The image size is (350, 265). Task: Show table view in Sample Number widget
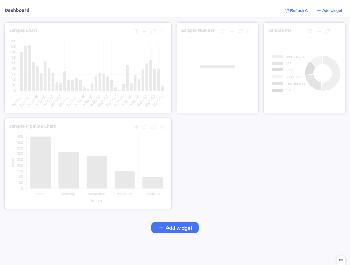tap(223, 32)
